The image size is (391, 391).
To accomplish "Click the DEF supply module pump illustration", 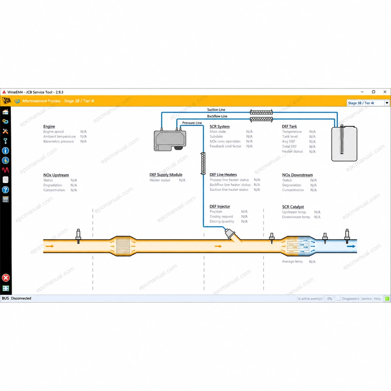I will pos(170,140).
